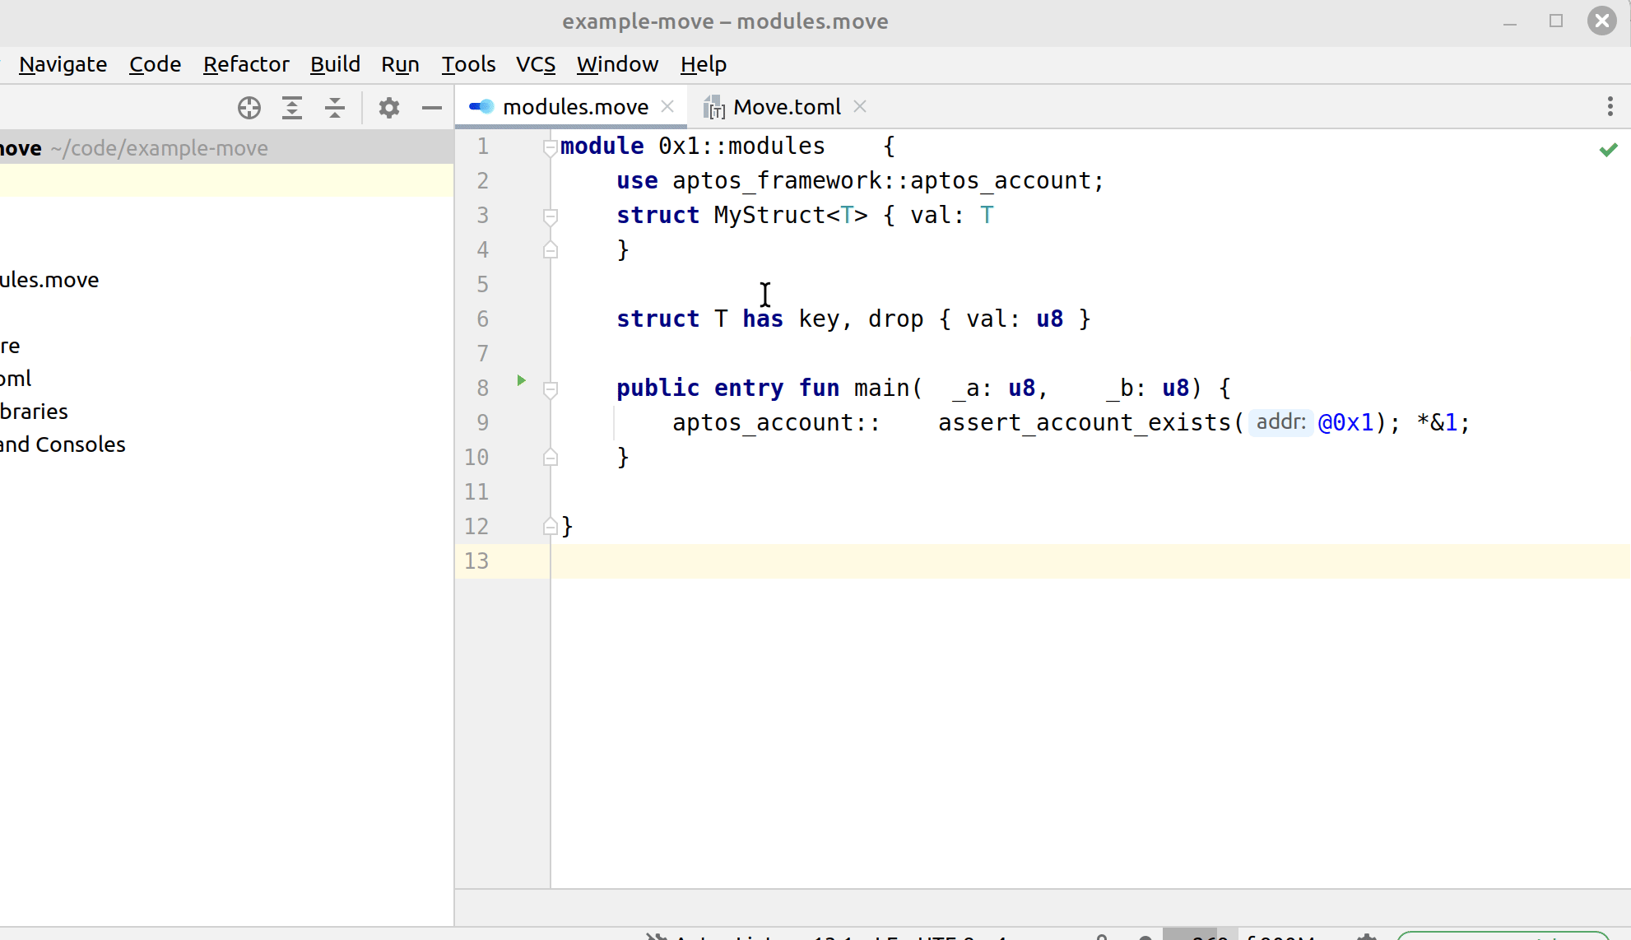
Task: Collapse the MyStruct struct declaration
Action: pyautogui.click(x=550, y=216)
